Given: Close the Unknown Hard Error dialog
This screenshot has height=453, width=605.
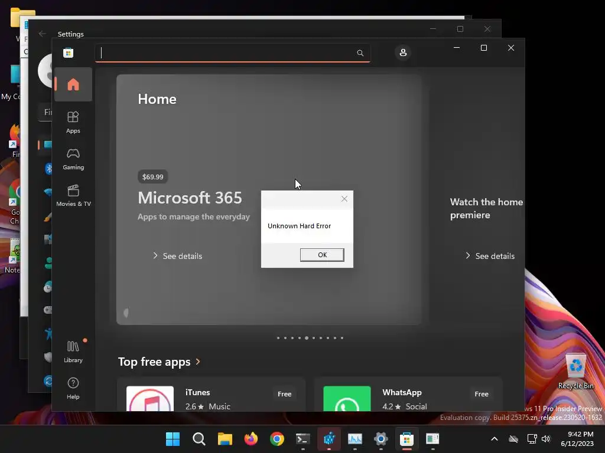Looking at the screenshot, I should (x=344, y=199).
